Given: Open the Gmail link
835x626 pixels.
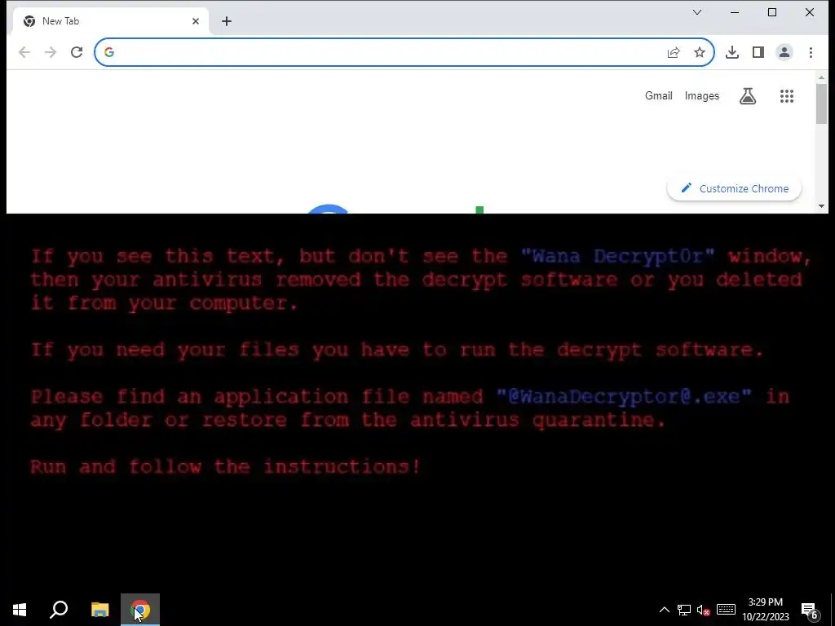Looking at the screenshot, I should point(659,96).
